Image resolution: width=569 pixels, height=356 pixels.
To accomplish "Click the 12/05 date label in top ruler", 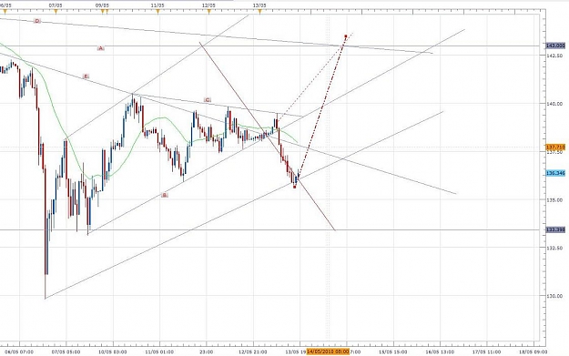I will (209, 5).
